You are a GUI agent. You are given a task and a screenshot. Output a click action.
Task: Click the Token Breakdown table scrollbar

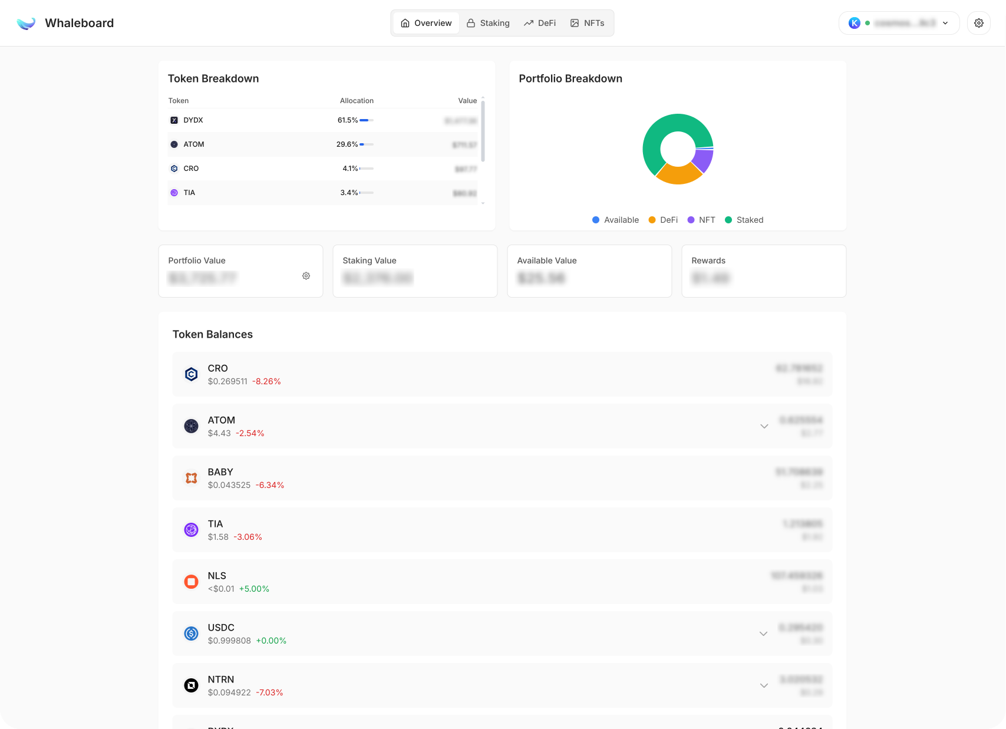click(483, 131)
